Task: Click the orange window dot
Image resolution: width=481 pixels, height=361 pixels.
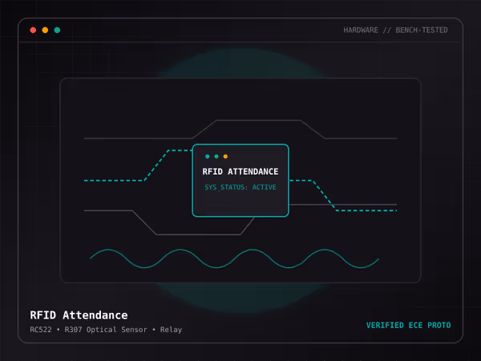Action: pyautogui.click(x=45, y=30)
